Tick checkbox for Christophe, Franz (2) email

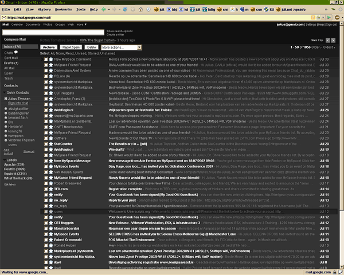pos(46,99)
